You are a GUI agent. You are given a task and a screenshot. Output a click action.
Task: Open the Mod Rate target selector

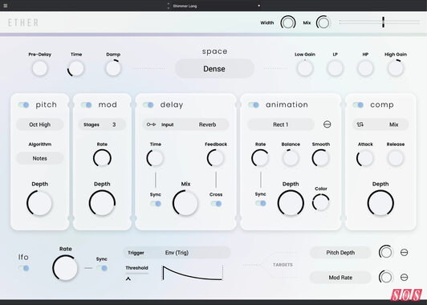[340, 278]
